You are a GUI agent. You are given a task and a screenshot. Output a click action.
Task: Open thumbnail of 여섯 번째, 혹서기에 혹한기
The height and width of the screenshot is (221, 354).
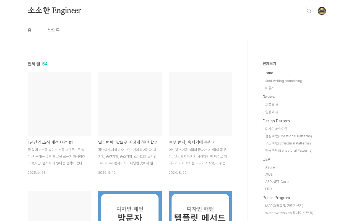pyautogui.click(x=201, y=104)
